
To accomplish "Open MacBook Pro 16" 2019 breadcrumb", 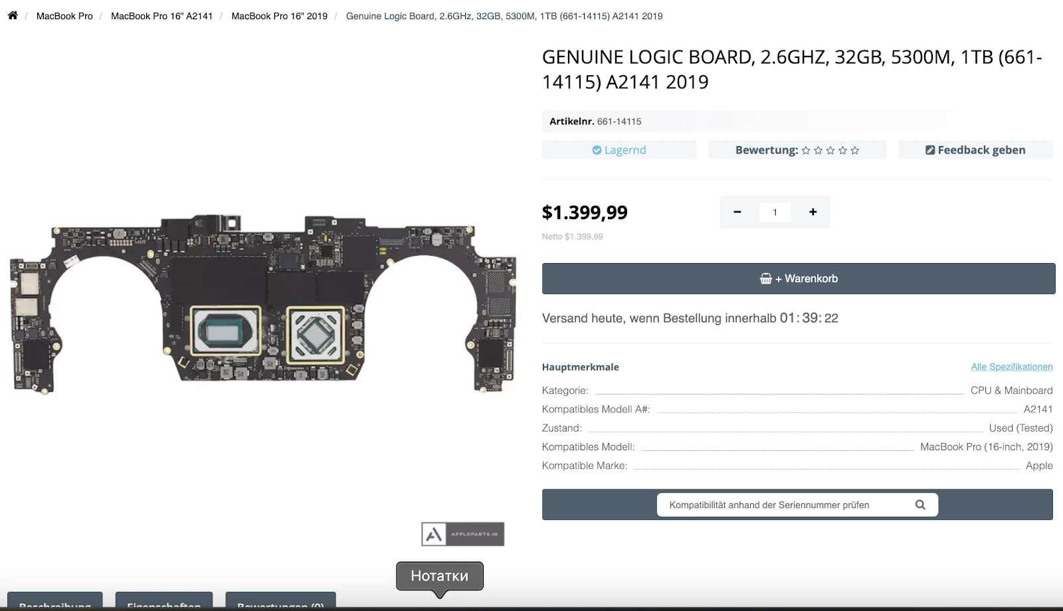I will [279, 16].
